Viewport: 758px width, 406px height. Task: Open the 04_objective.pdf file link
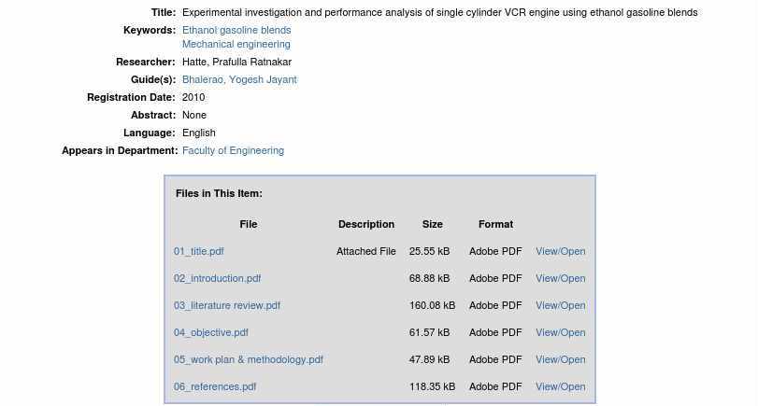(x=210, y=332)
